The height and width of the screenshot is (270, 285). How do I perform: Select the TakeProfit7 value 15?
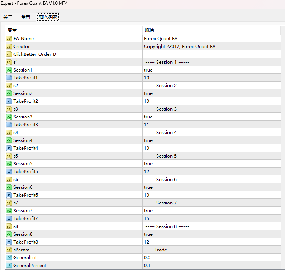212,219
